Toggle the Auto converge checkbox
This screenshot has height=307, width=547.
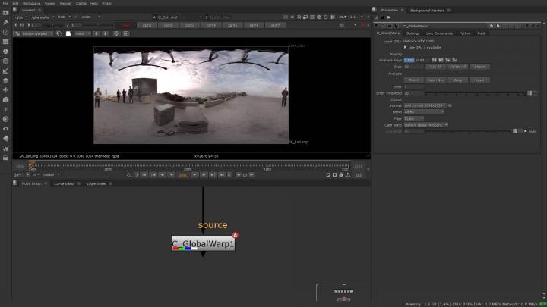(x=524, y=131)
